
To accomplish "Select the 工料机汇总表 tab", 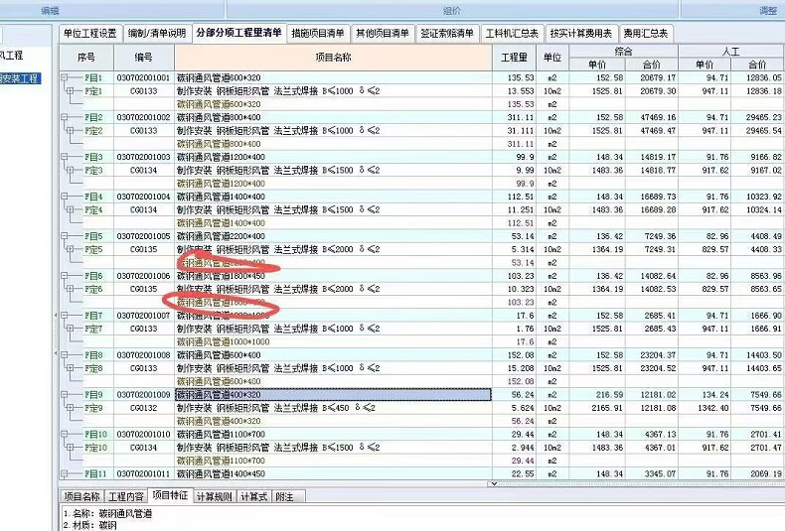I will [512, 33].
